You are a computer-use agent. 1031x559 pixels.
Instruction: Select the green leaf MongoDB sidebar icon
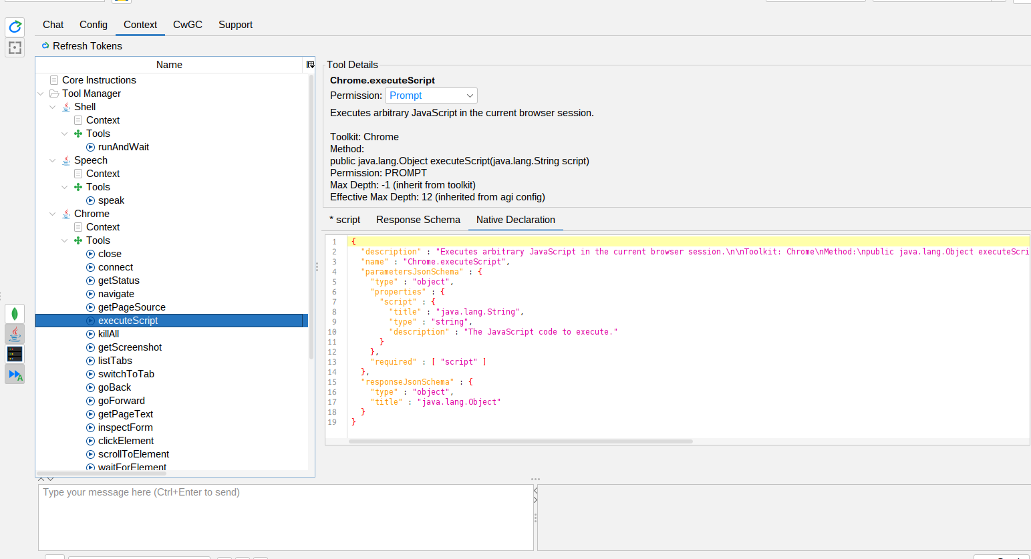[15, 314]
